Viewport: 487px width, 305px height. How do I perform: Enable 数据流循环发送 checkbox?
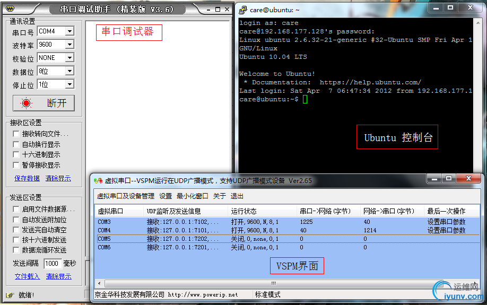[16, 250]
